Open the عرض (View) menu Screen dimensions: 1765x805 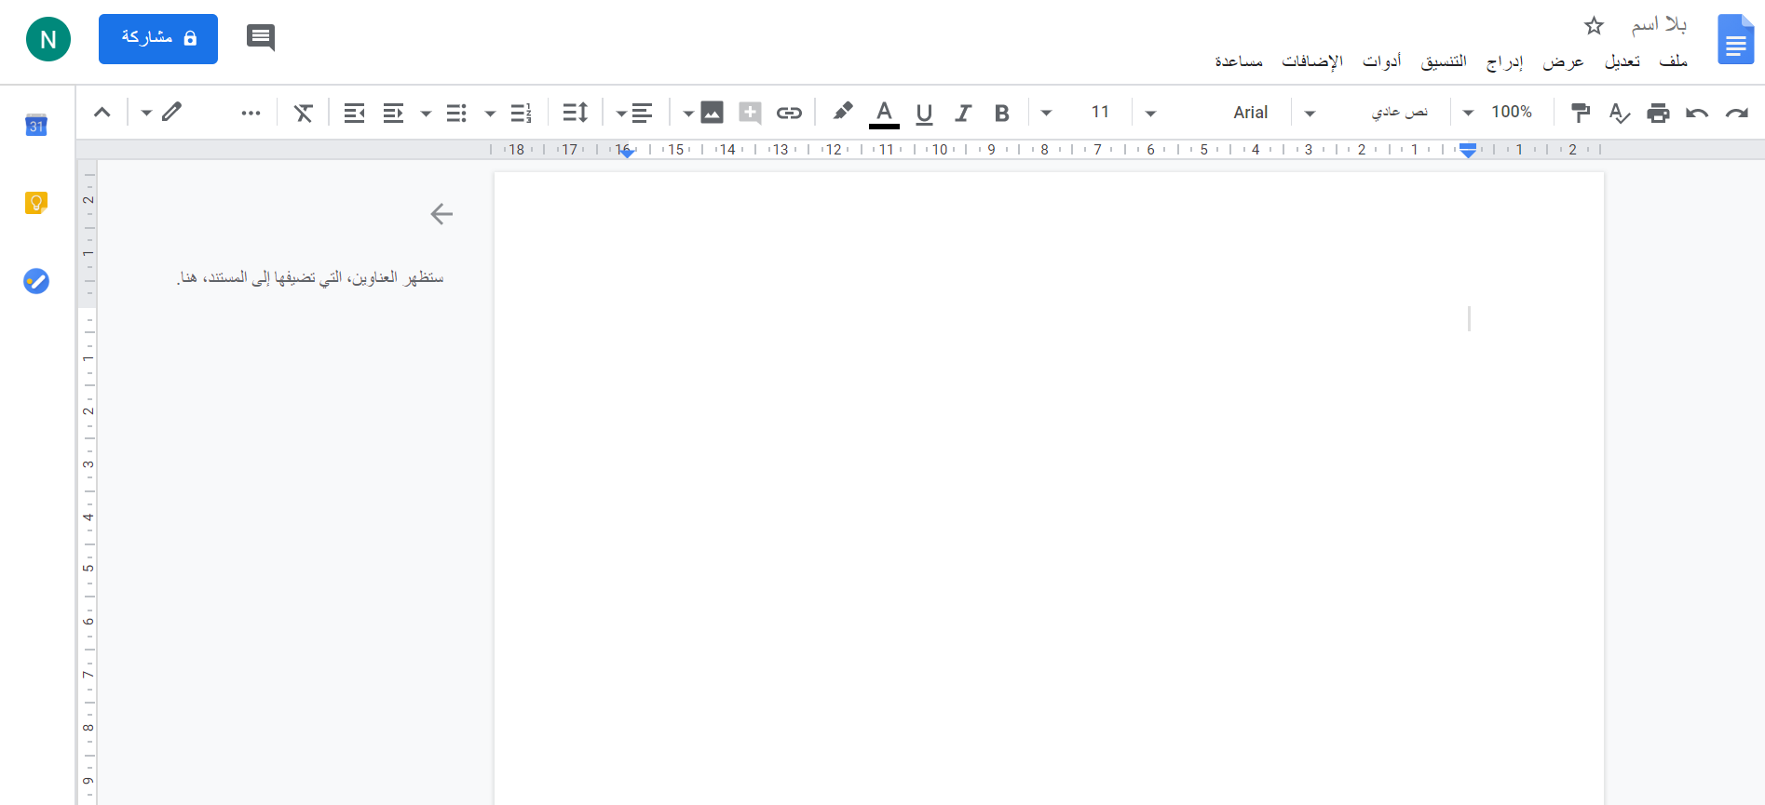tap(1563, 60)
